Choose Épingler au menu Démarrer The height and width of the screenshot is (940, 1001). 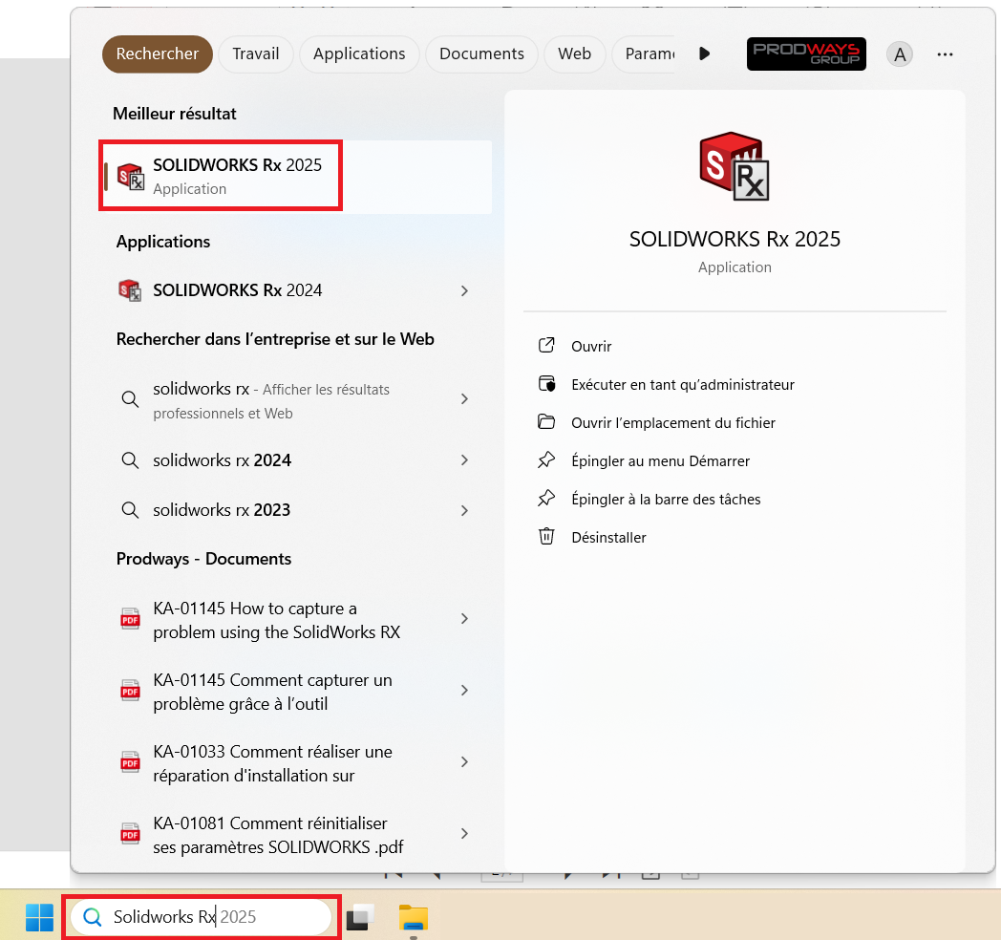coord(735,461)
